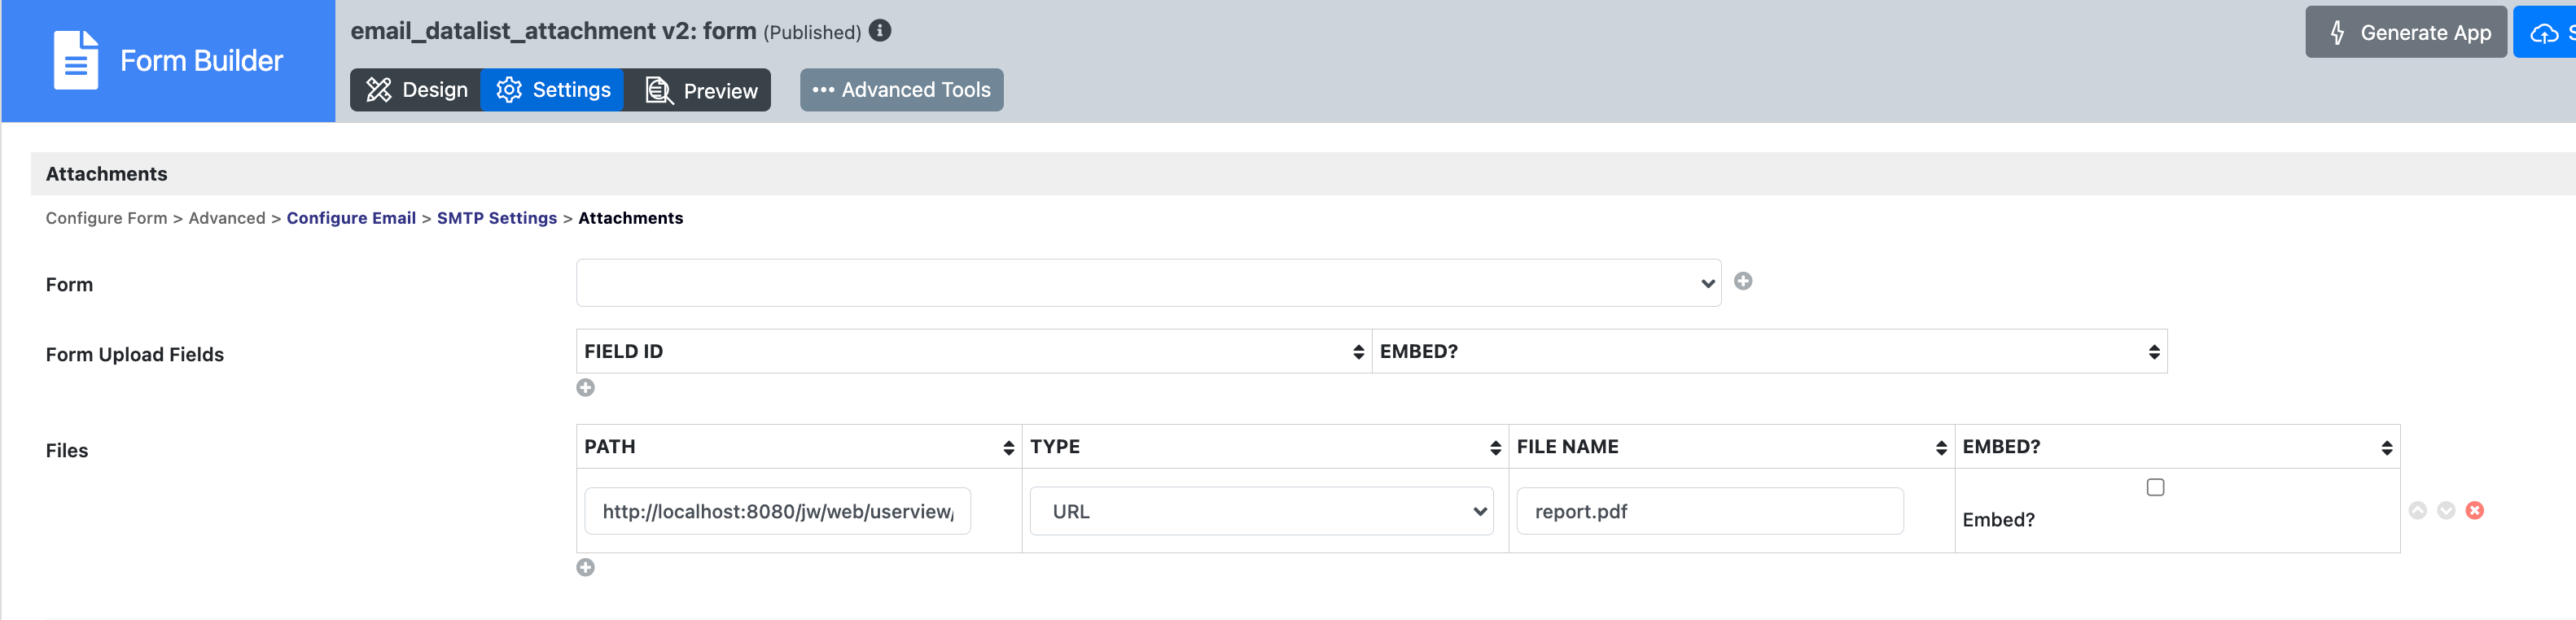The height and width of the screenshot is (620, 2576).
Task: Click the report.pdf file name field
Action: click(1710, 512)
